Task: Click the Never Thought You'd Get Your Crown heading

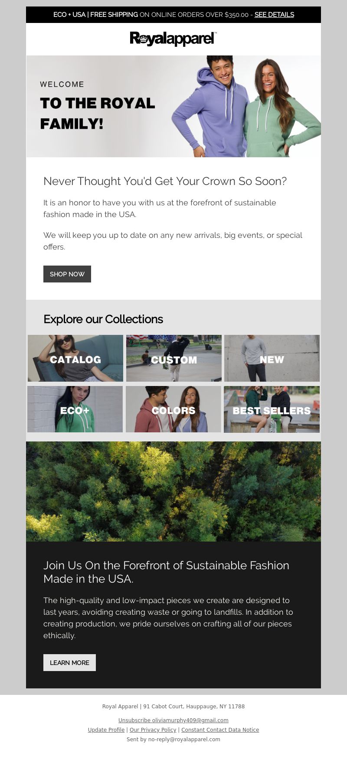Action: [165, 181]
